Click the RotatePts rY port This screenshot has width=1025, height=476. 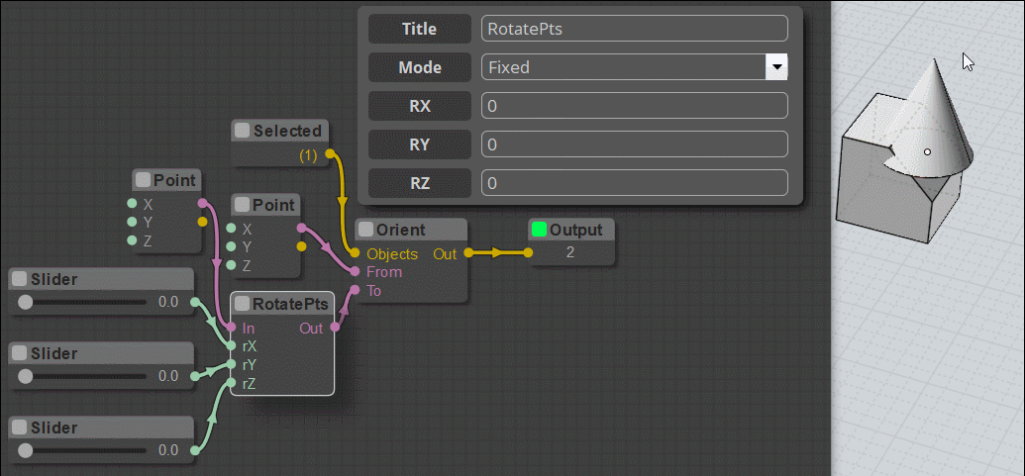point(231,364)
